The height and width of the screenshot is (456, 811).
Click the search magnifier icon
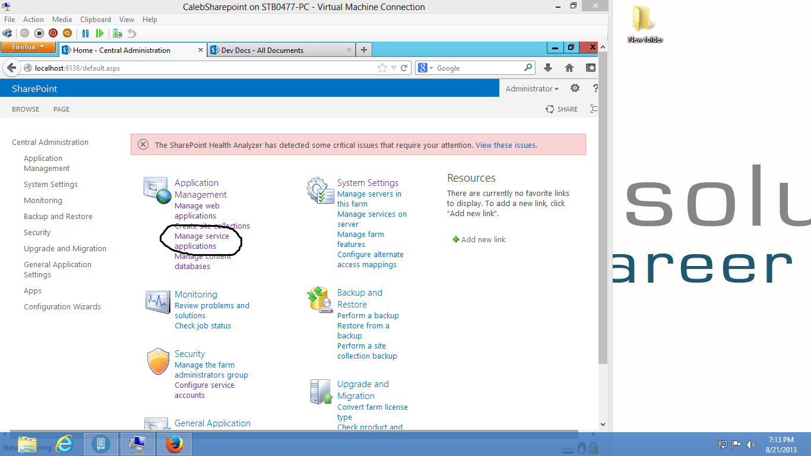pos(528,68)
